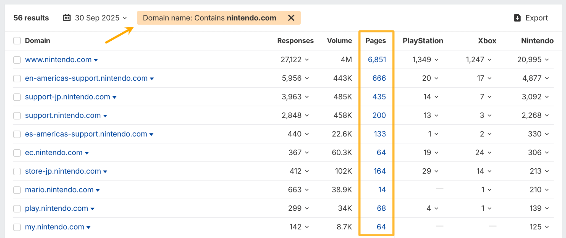Open the caret menu beside mario.nintendo.com
This screenshot has width=566, height=238.
tap(98, 190)
